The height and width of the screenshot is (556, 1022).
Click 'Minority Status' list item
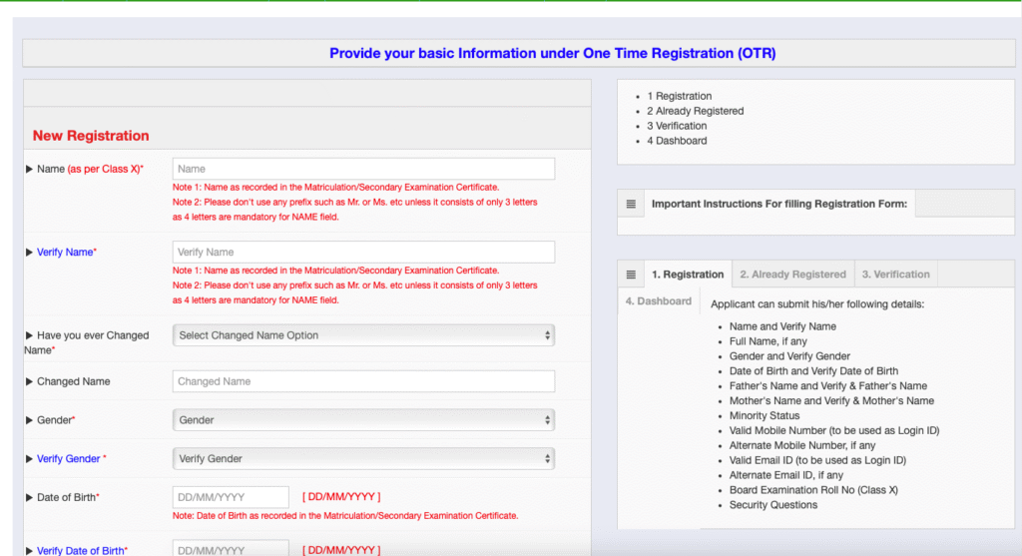tap(764, 416)
